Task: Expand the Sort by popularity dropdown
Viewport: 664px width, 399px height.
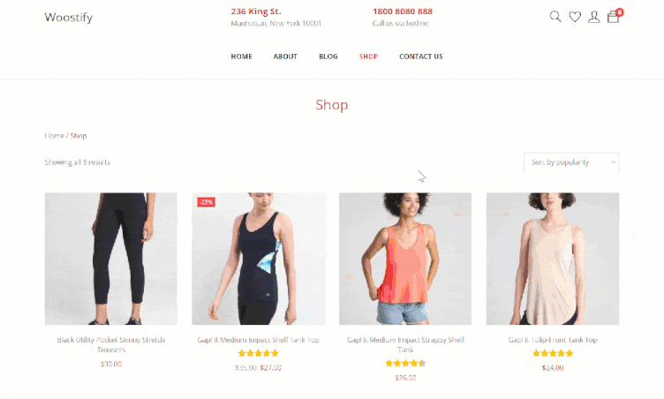Action: pos(571,162)
